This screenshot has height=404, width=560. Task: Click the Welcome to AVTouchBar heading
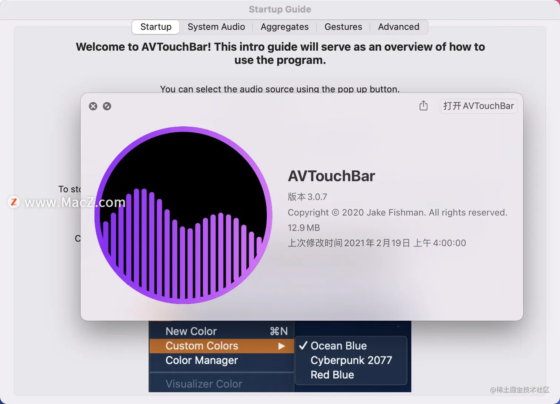tap(280, 53)
